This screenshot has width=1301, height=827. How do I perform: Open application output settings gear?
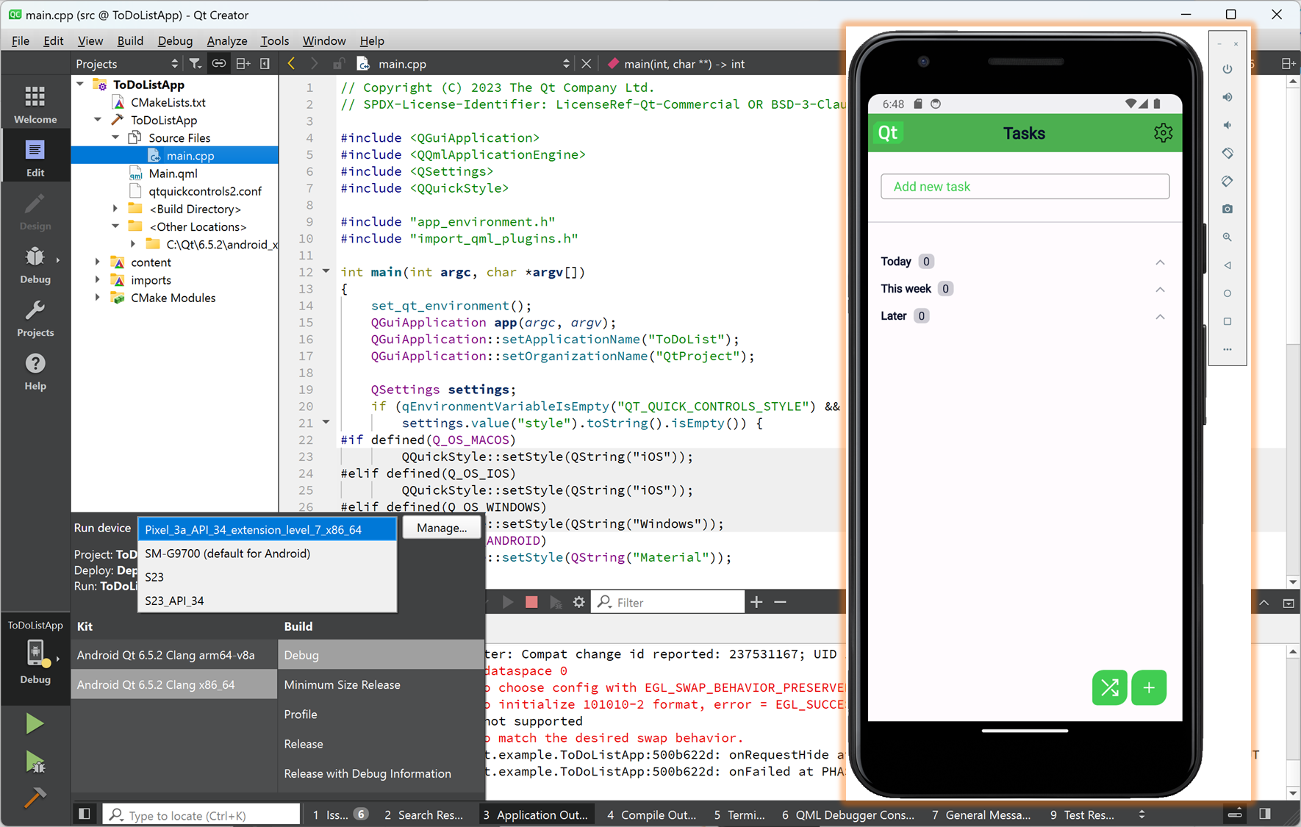(579, 602)
